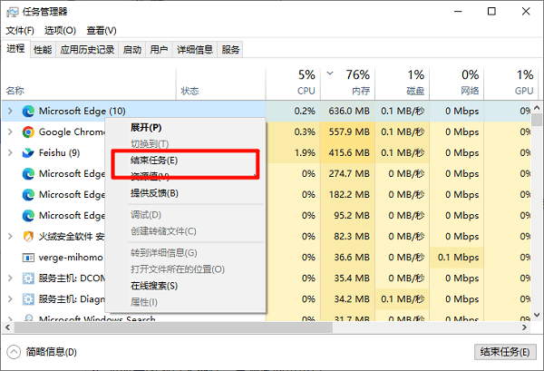Click the 1.9% CPU cell for Feishu
The height and width of the screenshot is (371, 544).
[293, 152]
